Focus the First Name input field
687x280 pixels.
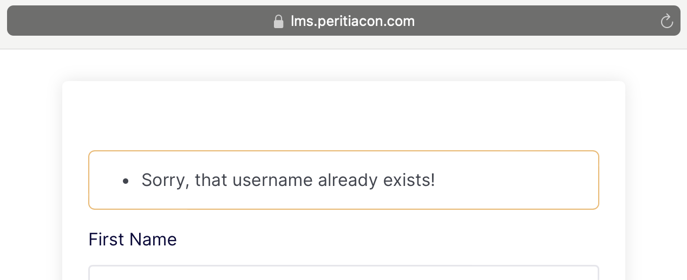click(343, 273)
